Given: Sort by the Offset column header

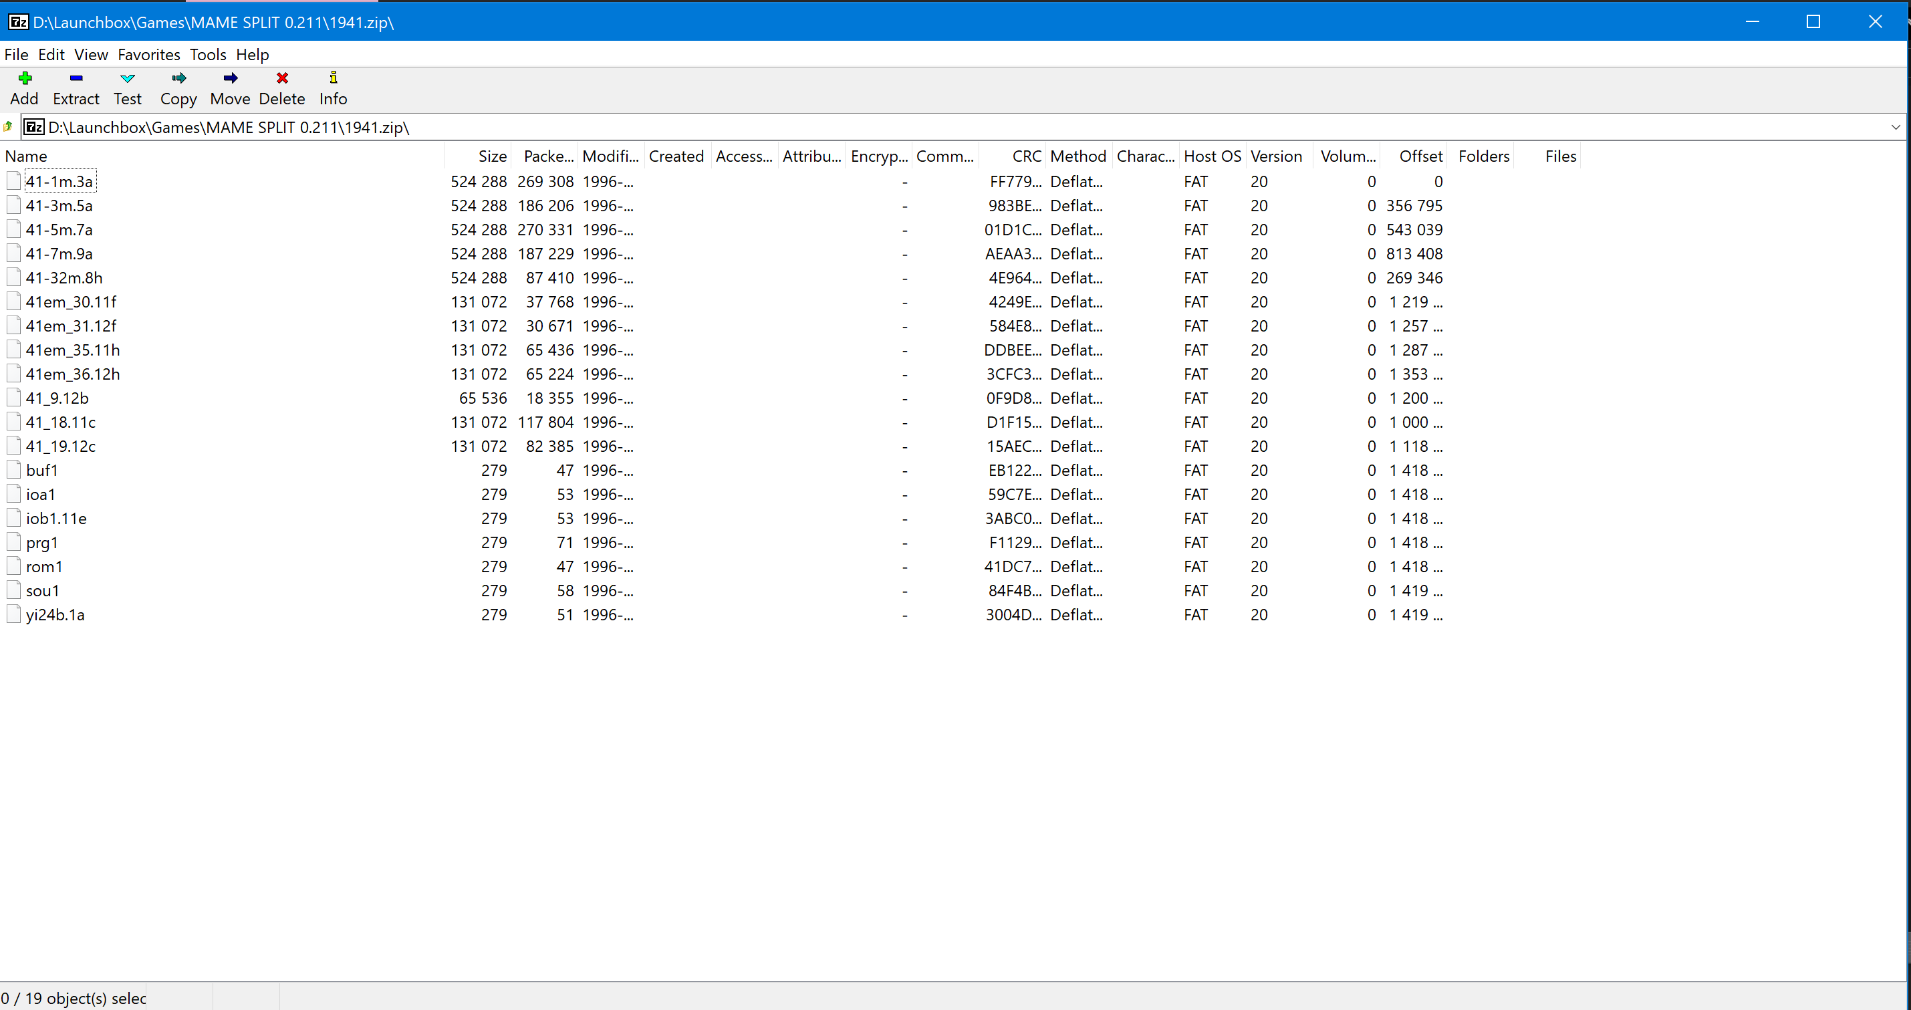Looking at the screenshot, I should [x=1413, y=156].
